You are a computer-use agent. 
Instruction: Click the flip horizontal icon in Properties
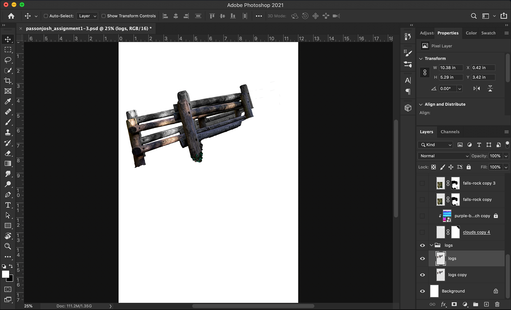[x=476, y=89]
